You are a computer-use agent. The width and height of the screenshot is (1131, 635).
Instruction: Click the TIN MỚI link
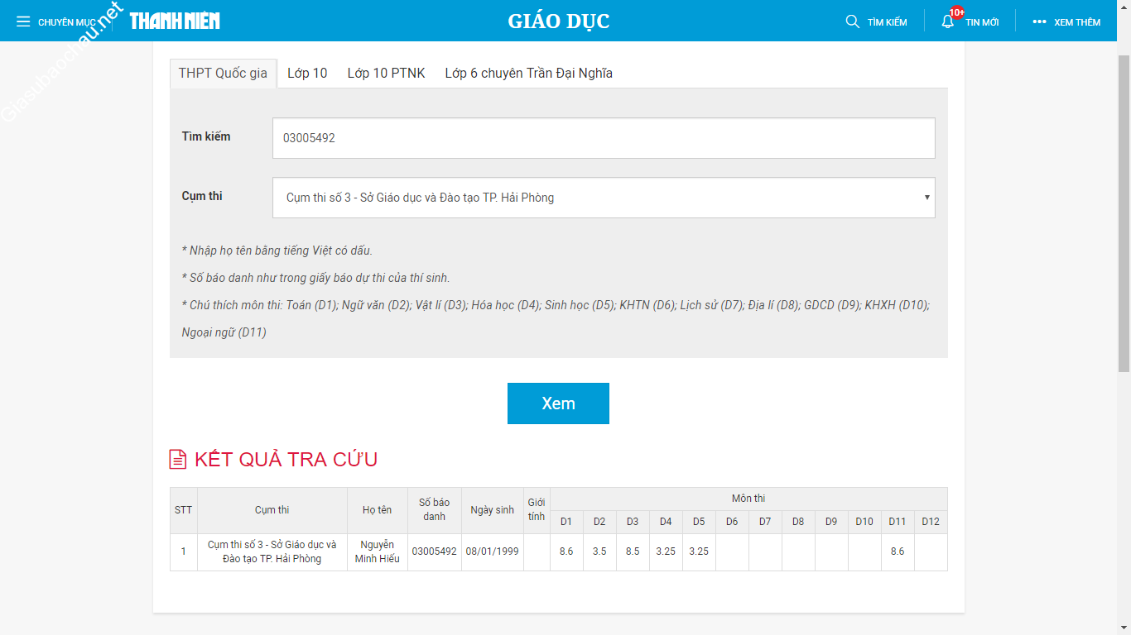click(x=982, y=22)
